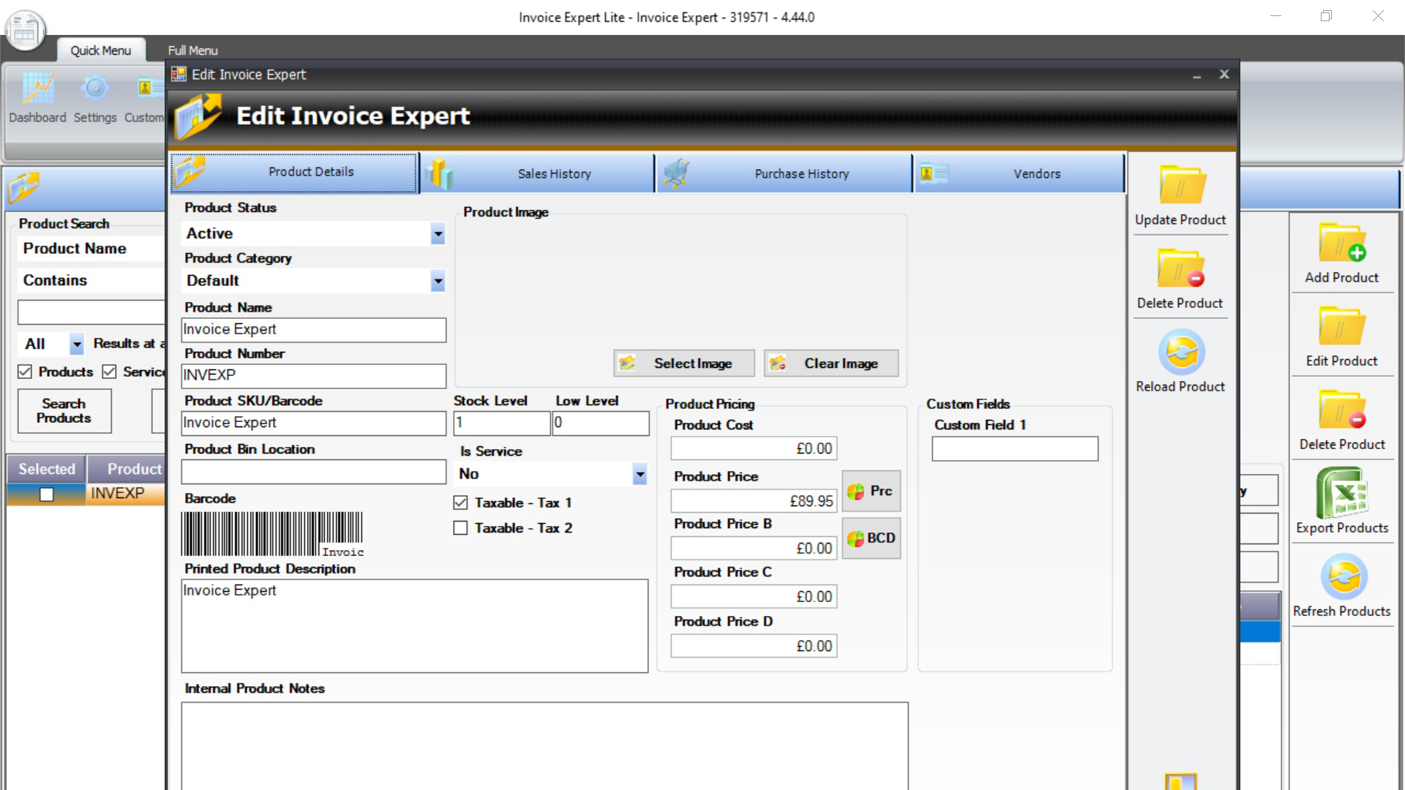
Task: Click Edit Product icon in main window
Action: (x=1342, y=326)
